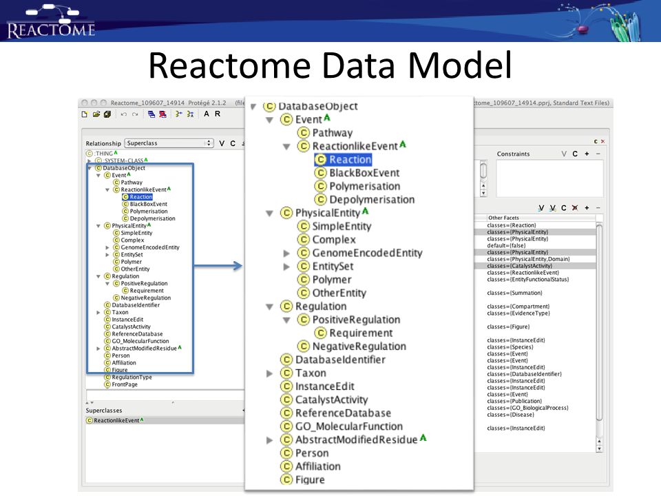Collapse PhysicalEntity in the left class panel
This screenshot has height=496, width=661.
click(98, 226)
